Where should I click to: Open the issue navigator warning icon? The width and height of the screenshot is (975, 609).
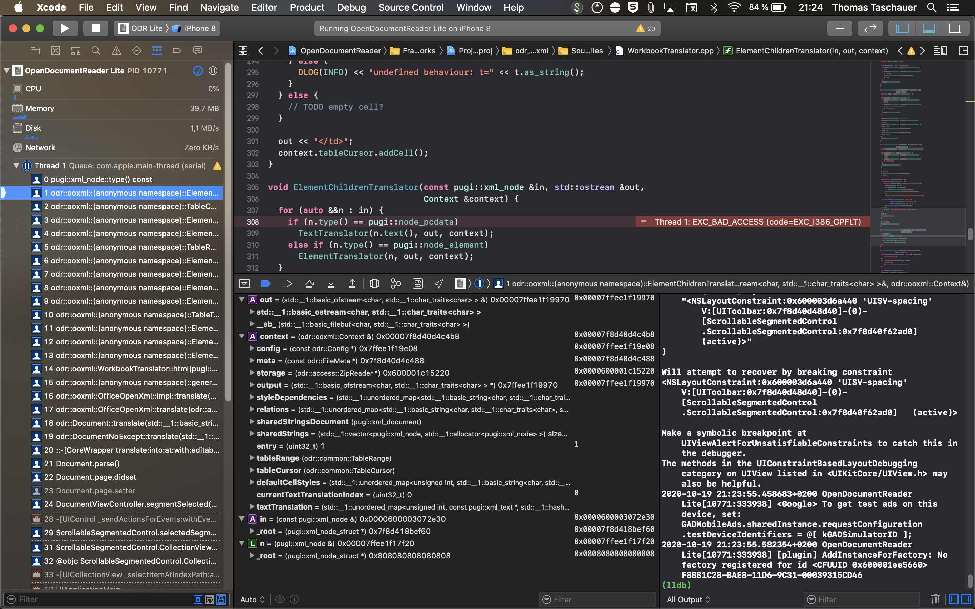(116, 51)
